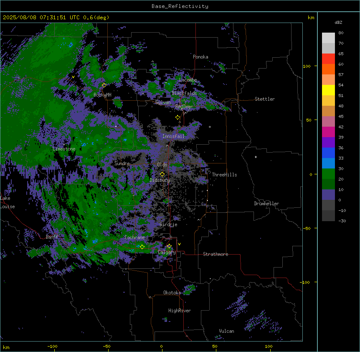Viewport: 360px width, 352px height.
Task: Click the green 20 dBZ legend color
Action: click(328, 174)
